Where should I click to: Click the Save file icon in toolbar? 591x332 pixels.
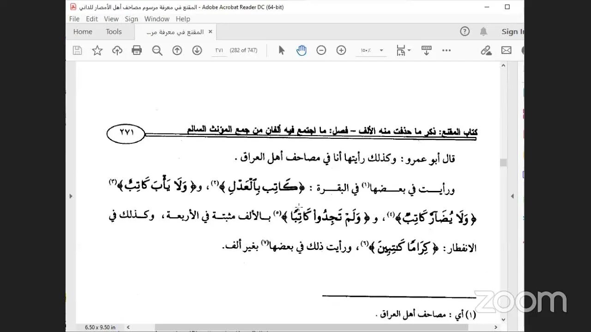point(78,51)
